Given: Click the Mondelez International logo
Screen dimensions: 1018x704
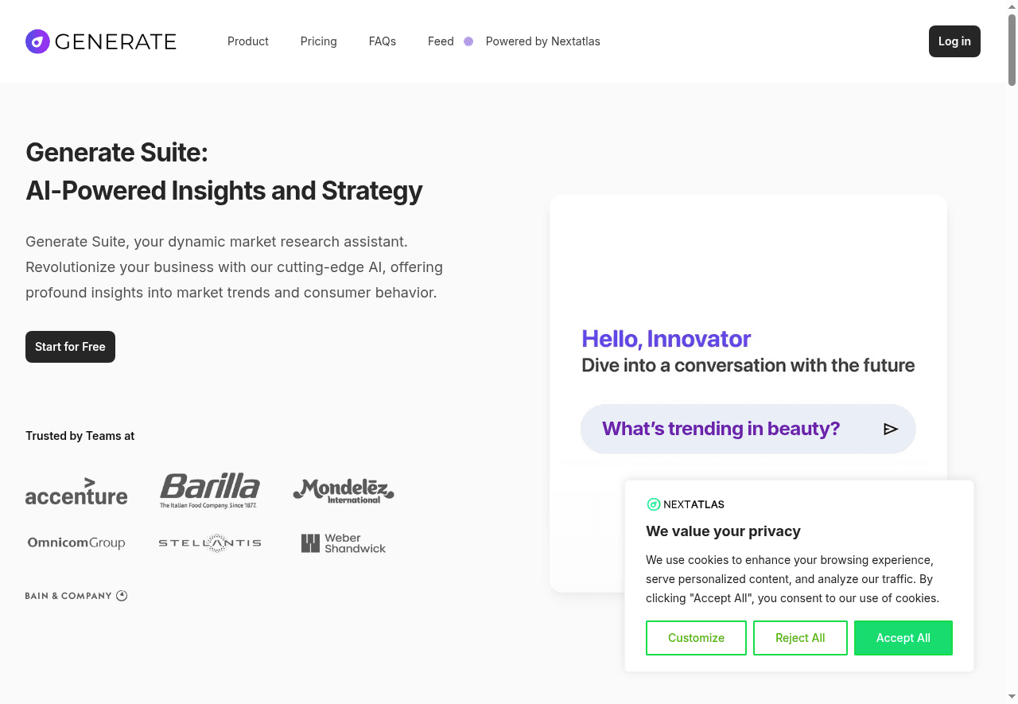Looking at the screenshot, I should pos(344,491).
